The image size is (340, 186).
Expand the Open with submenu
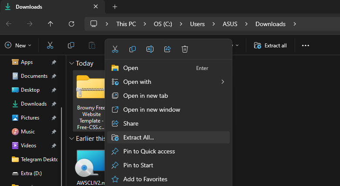pyautogui.click(x=222, y=82)
